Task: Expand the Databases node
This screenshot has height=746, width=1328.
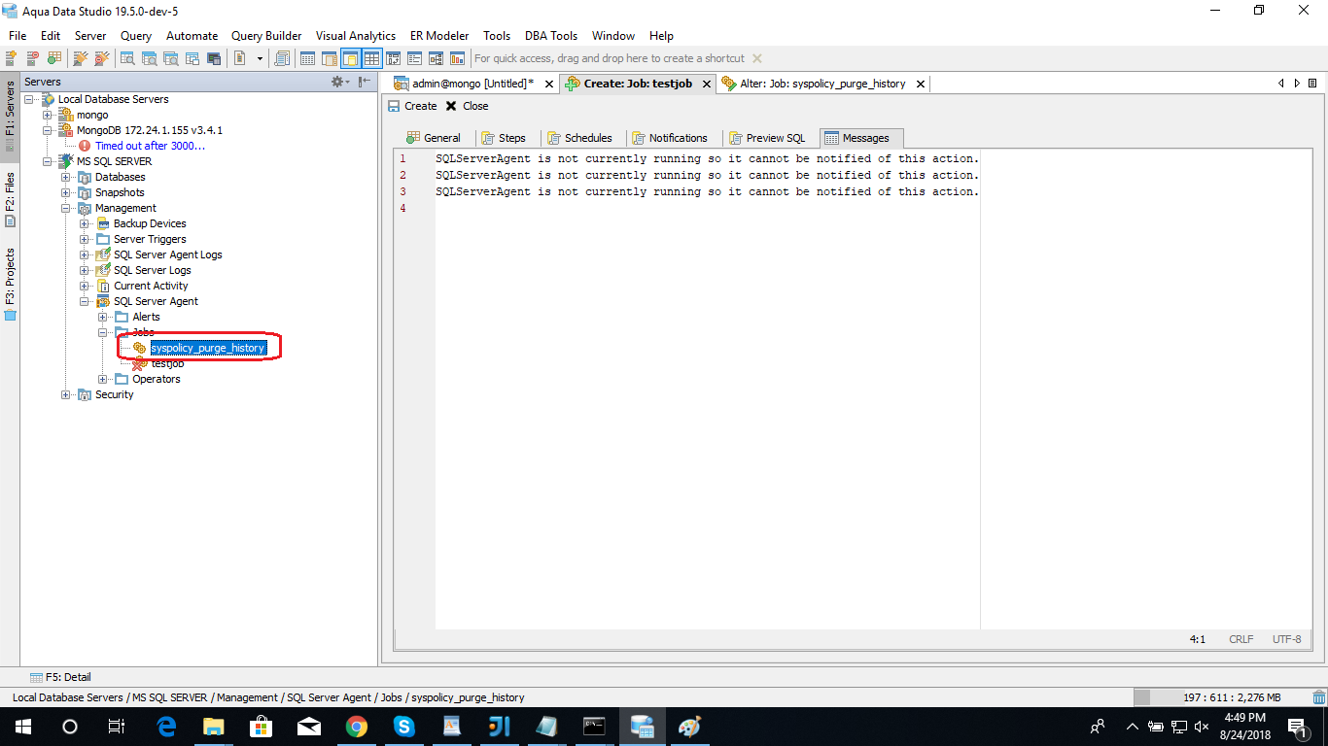Action: tap(66, 177)
